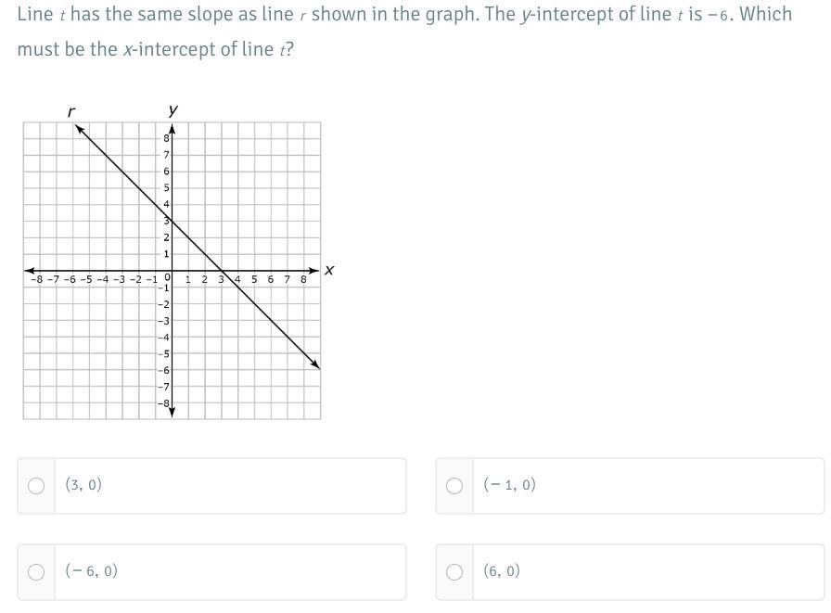
Task: Click the (−6, 0) answer text label
Action: 91,571
